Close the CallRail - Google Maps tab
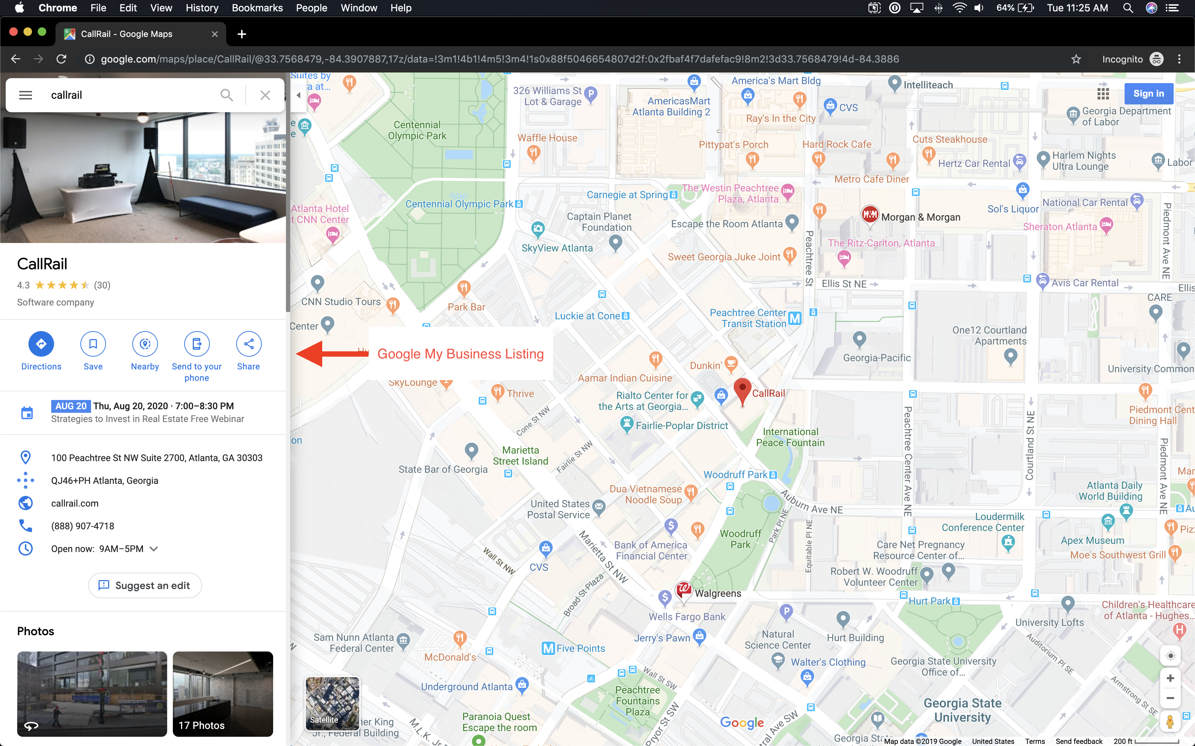The height and width of the screenshot is (746, 1195). pos(214,34)
